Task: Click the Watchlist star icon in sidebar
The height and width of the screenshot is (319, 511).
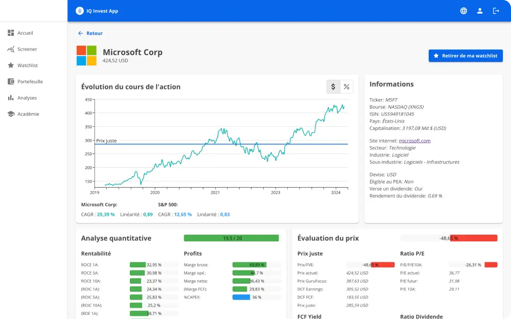Action: 11,65
